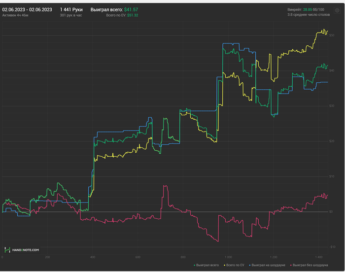Click the 600 x-axis label
This screenshot has width=345, height=272.
138,257
